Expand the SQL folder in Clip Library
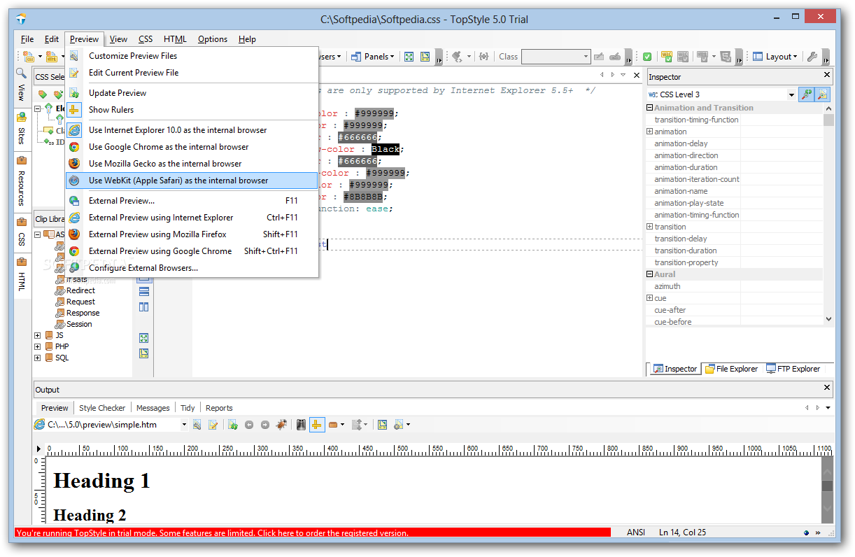The image size is (855, 557). point(38,358)
